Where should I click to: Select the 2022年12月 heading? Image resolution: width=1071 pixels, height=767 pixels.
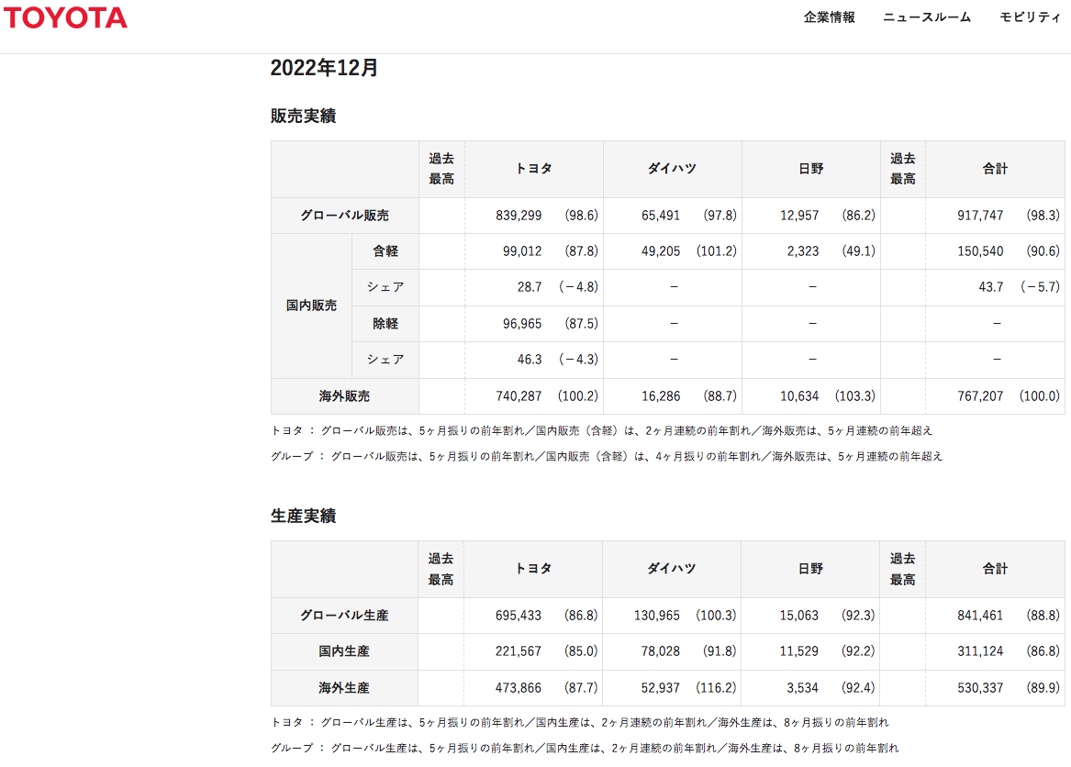coord(324,68)
